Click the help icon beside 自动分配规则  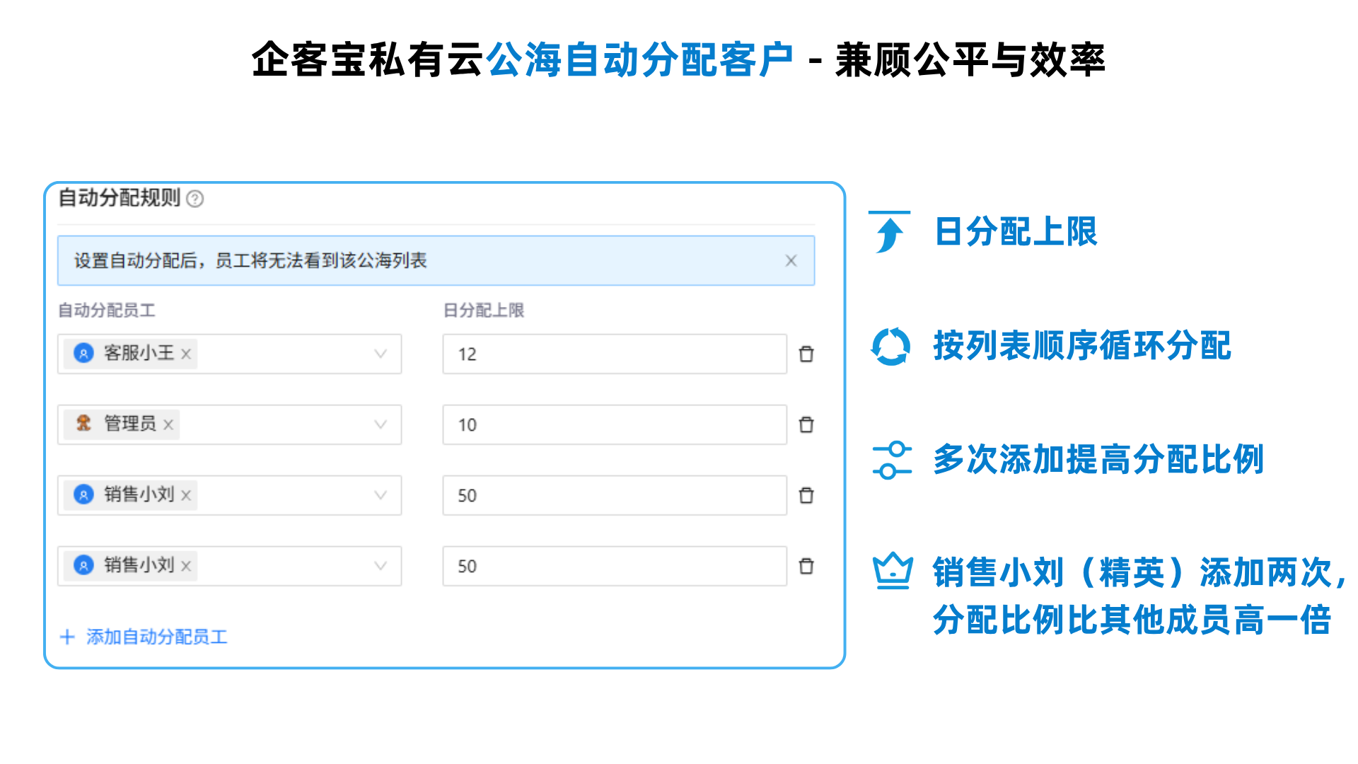click(195, 199)
